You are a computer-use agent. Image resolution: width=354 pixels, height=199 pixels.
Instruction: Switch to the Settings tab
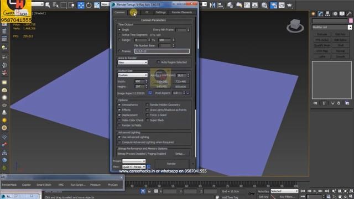pyautogui.click(x=161, y=12)
